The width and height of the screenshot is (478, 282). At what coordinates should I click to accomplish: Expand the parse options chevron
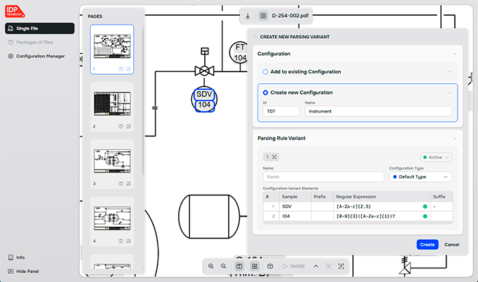tap(315, 266)
